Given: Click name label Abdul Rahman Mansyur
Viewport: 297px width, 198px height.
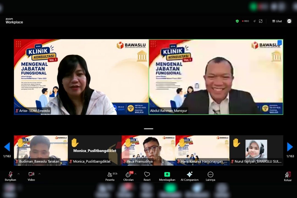Looking at the screenshot, I should pos(169,111).
